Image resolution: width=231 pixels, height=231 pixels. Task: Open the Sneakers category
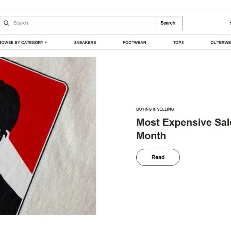tap(85, 43)
